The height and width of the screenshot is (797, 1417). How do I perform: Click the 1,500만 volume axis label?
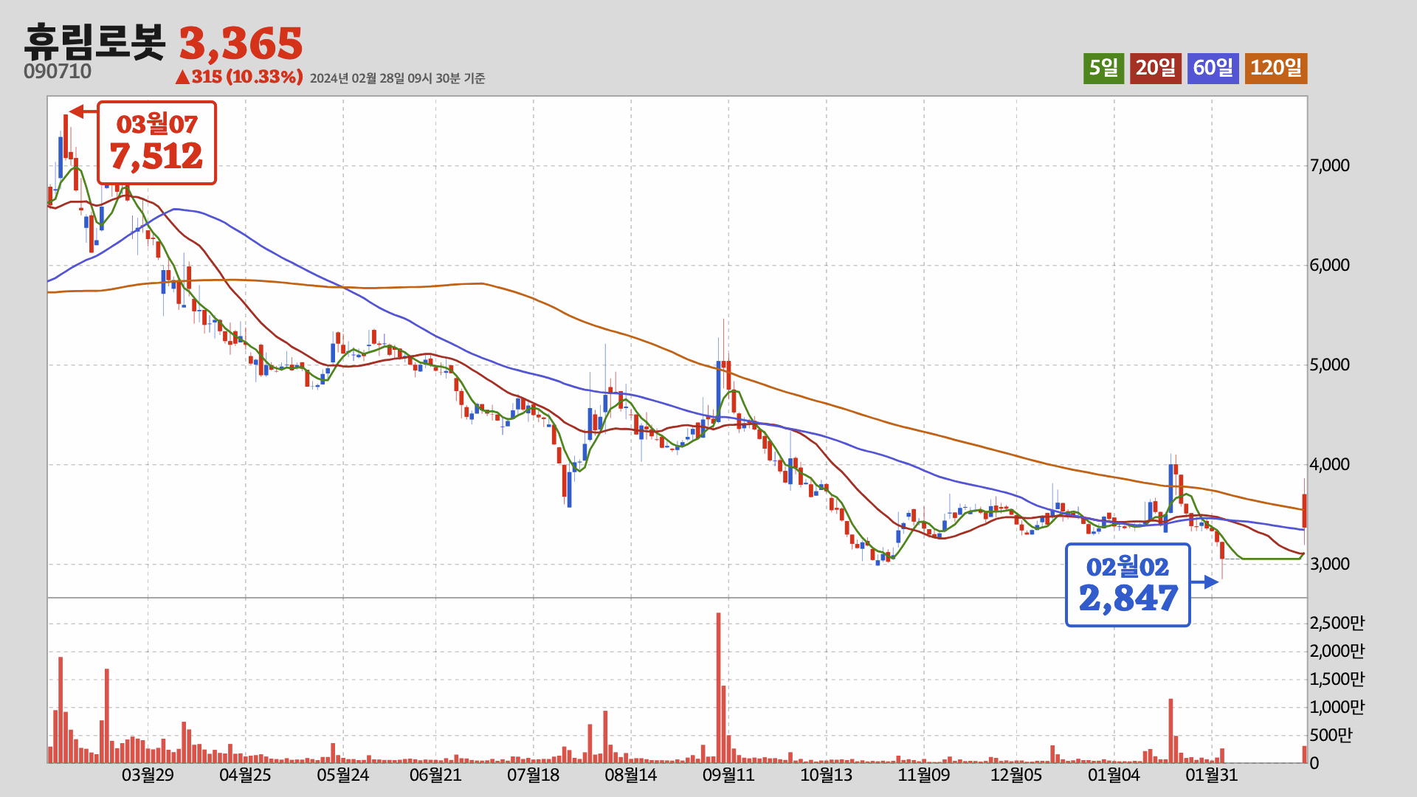pos(1337,679)
